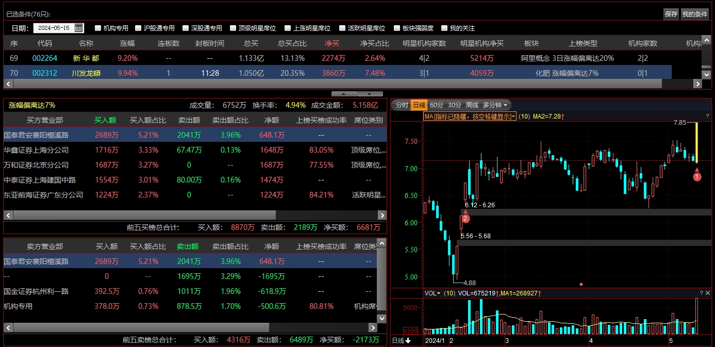Select stock code 002264
The height and width of the screenshot is (347, 715).
tap(45, 58)
